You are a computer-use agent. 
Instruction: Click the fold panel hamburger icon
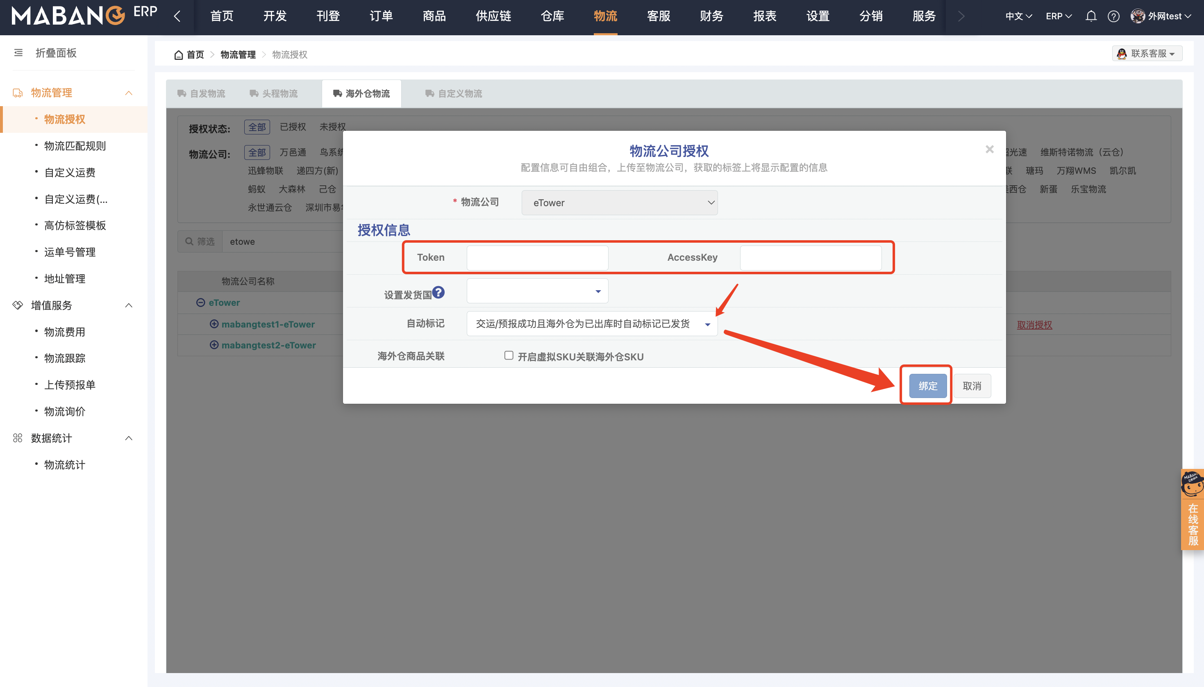(x=18, y=53)
